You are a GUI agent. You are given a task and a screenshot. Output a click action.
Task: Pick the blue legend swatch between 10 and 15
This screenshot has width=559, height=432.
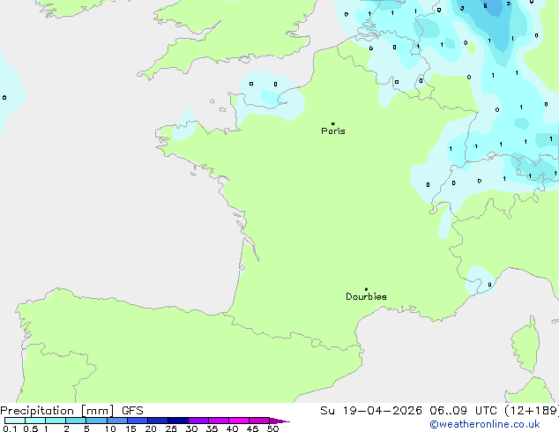coord(116,421)
